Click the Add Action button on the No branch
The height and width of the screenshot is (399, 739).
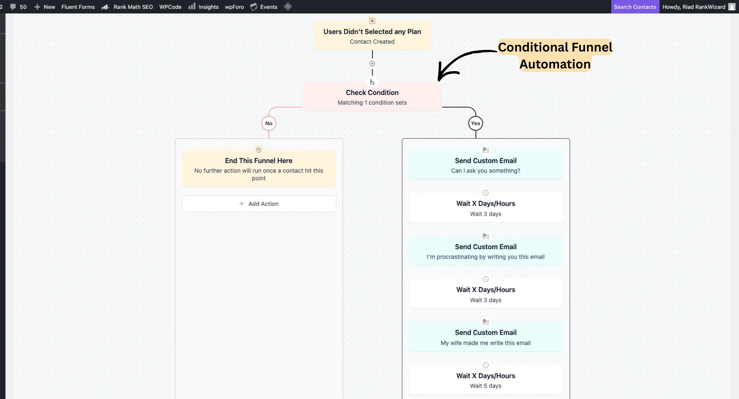tap(258, 204)
